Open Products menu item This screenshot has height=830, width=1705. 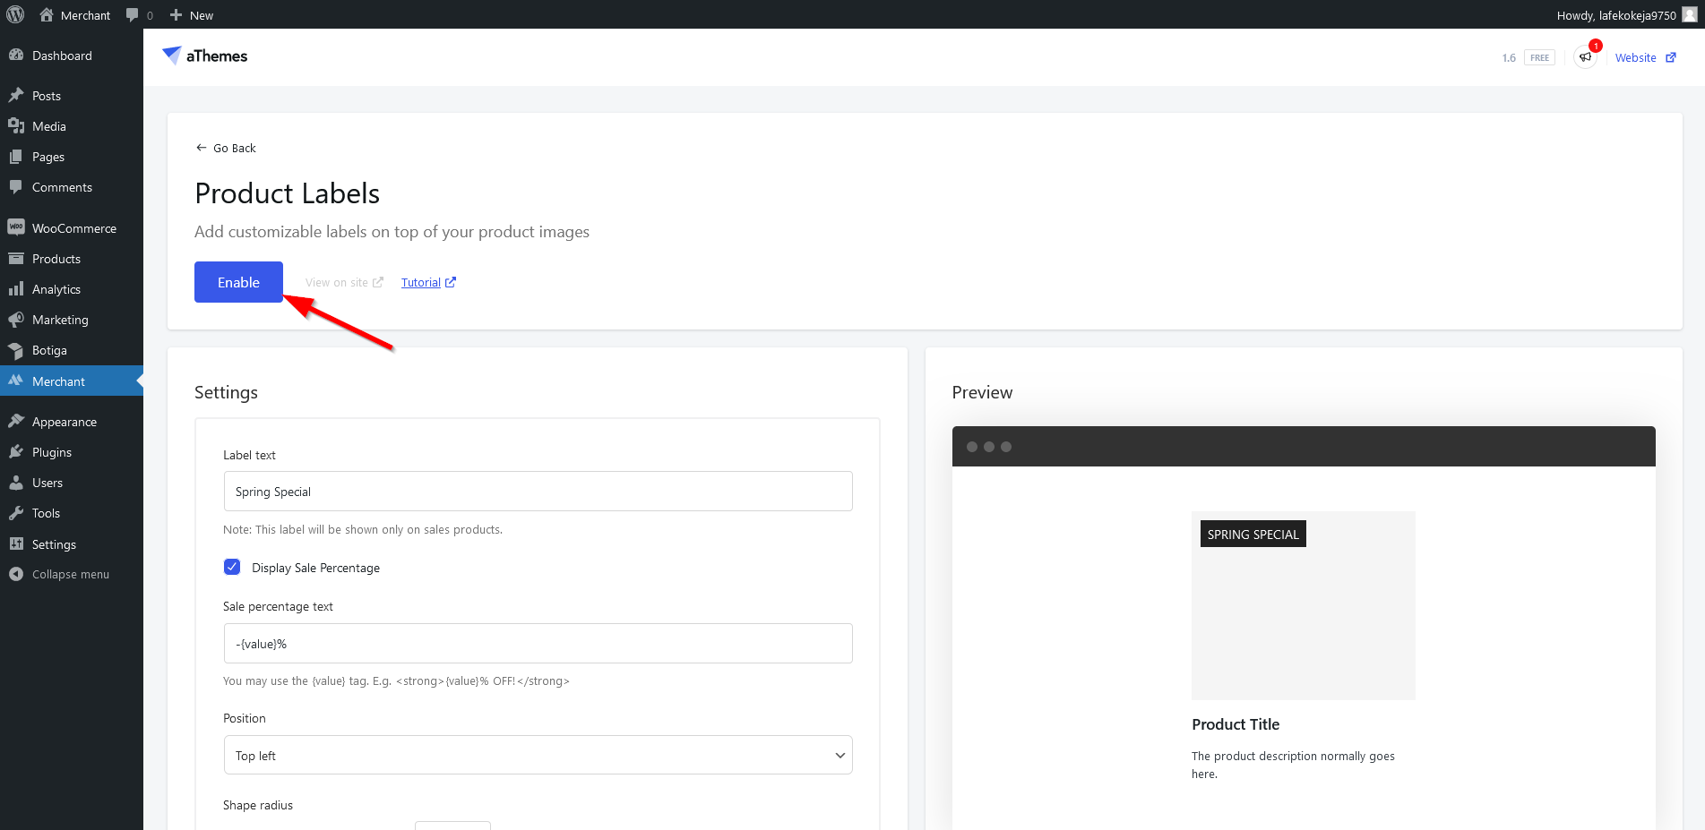[72, 259]
